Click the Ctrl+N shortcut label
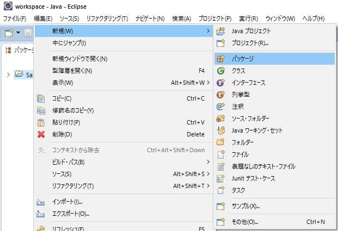Screen dimensions: 338x231 pyautogui.click(x=316, y=222)
